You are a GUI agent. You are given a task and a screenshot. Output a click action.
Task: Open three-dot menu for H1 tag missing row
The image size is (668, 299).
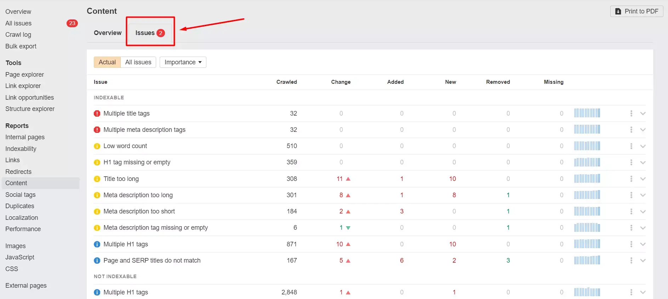click(631, 162)
